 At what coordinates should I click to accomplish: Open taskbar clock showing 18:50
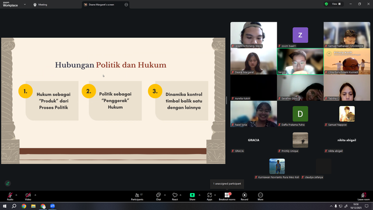(x=356, y=206)
